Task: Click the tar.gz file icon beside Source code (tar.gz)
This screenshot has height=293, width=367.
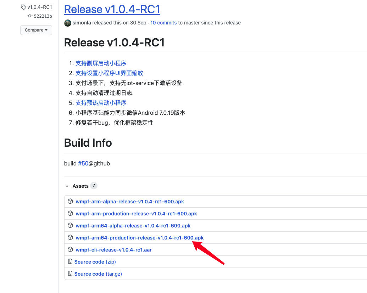Action: click(70, 274)
